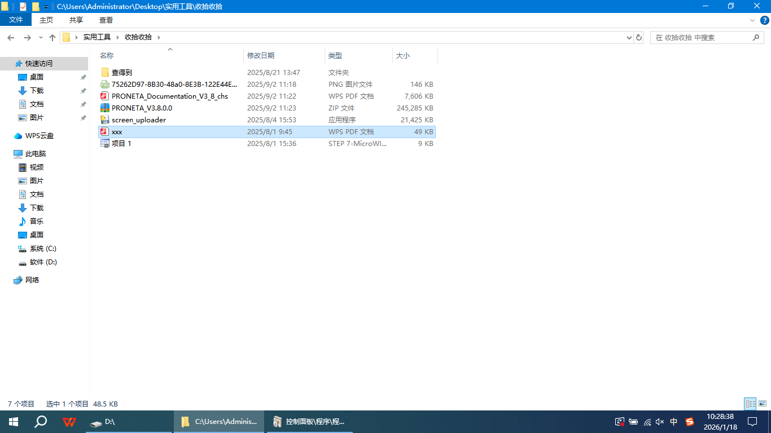Expand the ribbon with the chevron
Screen dimensions: 771x433
752,20
